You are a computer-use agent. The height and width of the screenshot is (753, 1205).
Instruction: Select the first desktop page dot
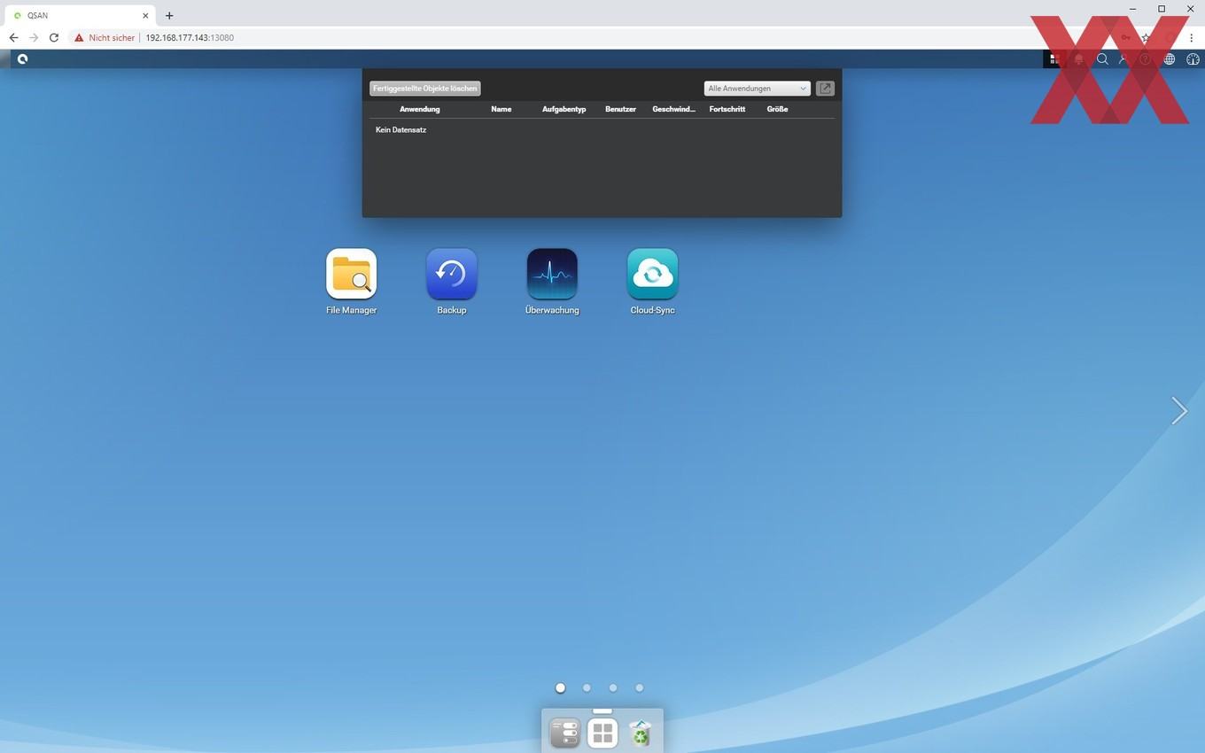[560, 687]
